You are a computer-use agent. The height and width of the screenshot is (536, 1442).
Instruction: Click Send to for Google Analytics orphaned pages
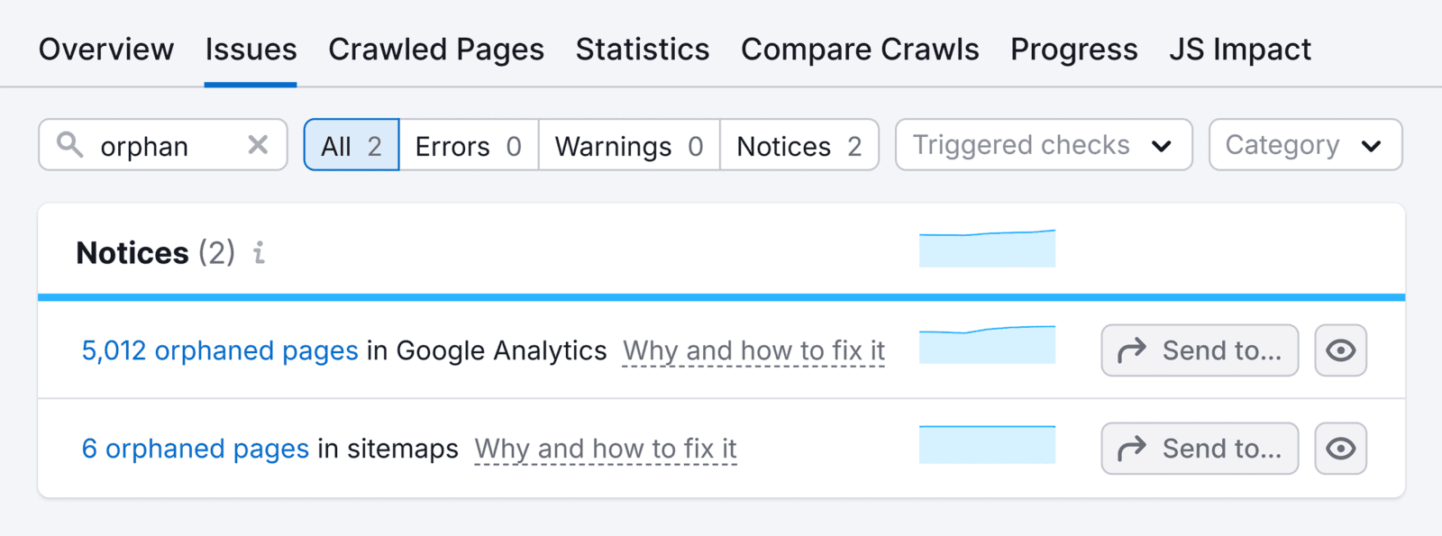coord(1200,350)
